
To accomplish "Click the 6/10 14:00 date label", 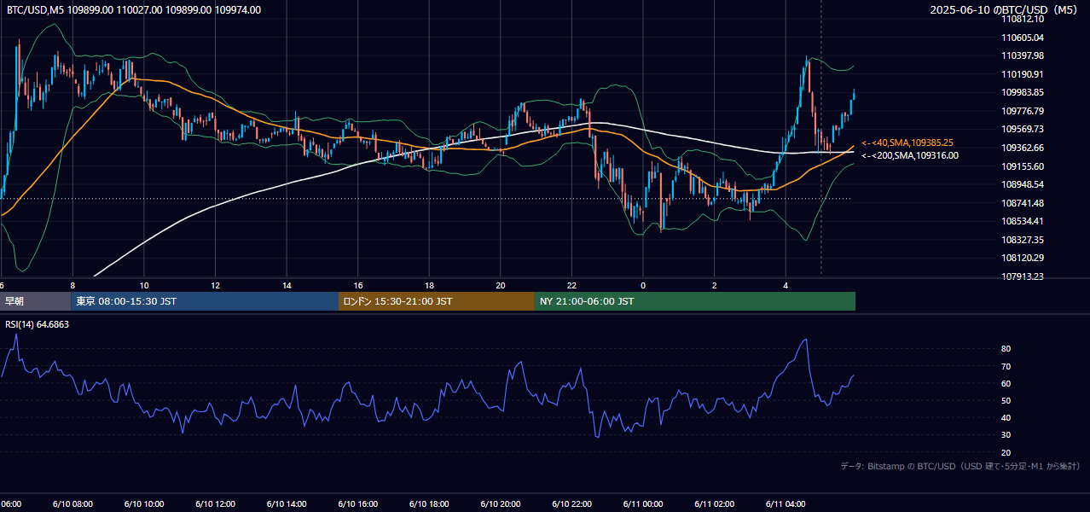I will pos(287,503).
